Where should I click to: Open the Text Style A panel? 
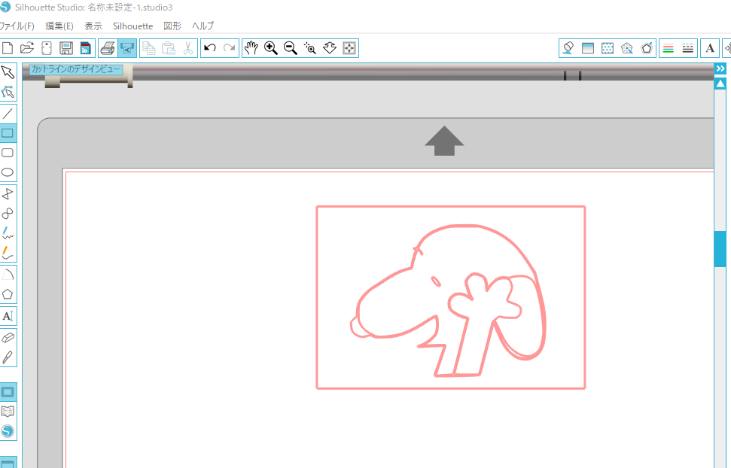710,48
